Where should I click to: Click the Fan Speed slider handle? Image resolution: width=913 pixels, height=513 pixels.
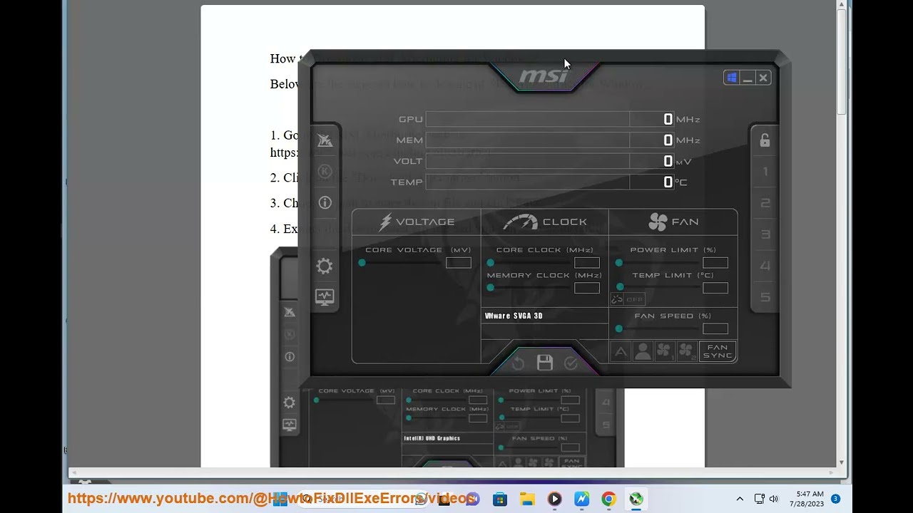coord(618,328)
